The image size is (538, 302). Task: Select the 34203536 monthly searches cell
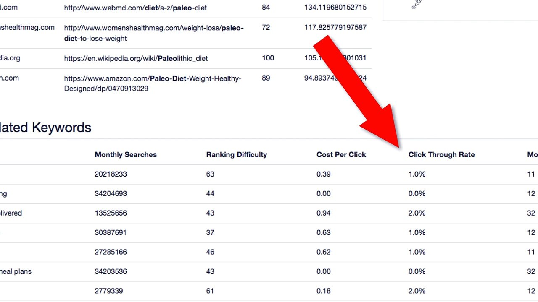click(111, 271)
